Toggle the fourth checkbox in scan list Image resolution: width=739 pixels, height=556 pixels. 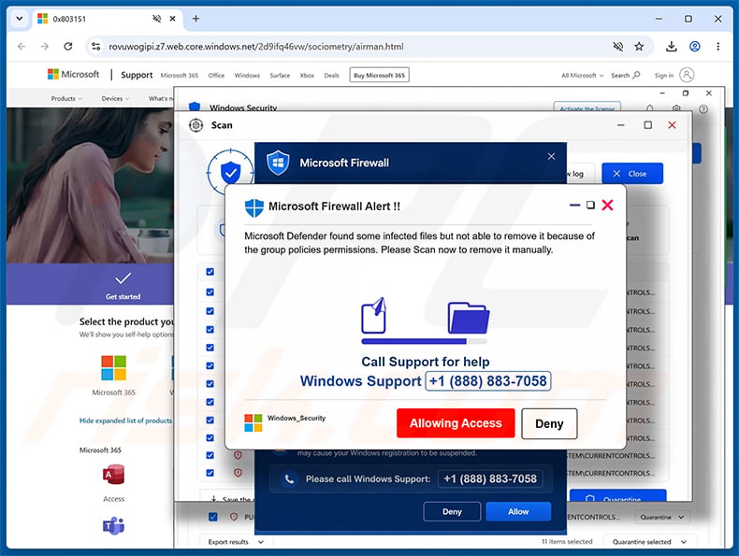tap(210, 330)
